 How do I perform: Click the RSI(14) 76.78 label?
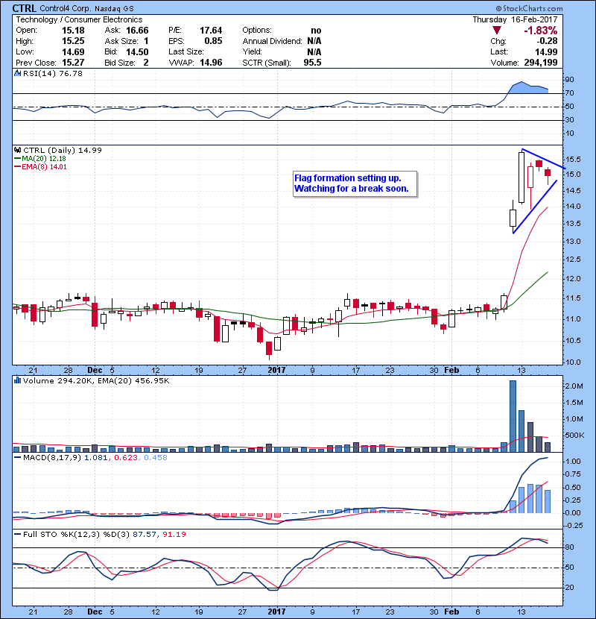(53, 73)
